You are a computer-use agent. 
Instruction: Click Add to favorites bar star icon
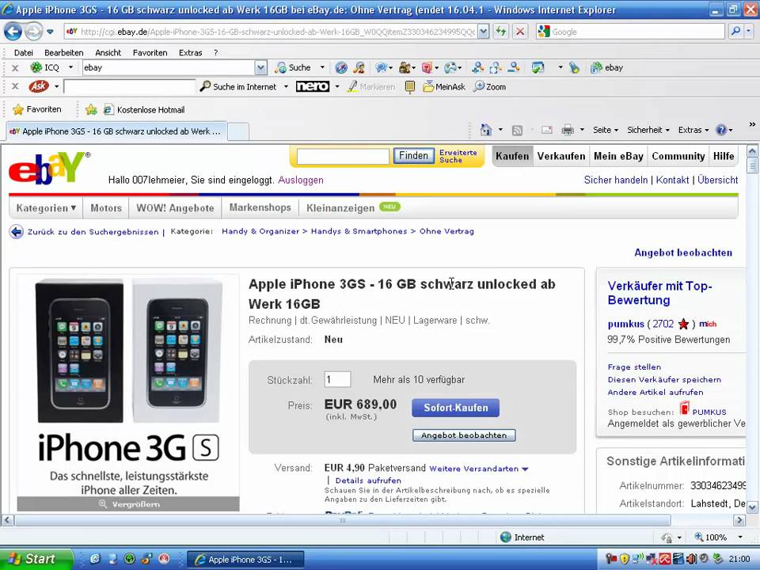(91, 109)
